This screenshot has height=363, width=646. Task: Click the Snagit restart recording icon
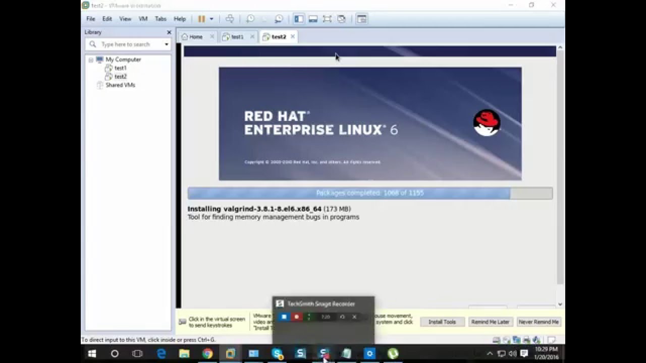click(x=342, y=317)
